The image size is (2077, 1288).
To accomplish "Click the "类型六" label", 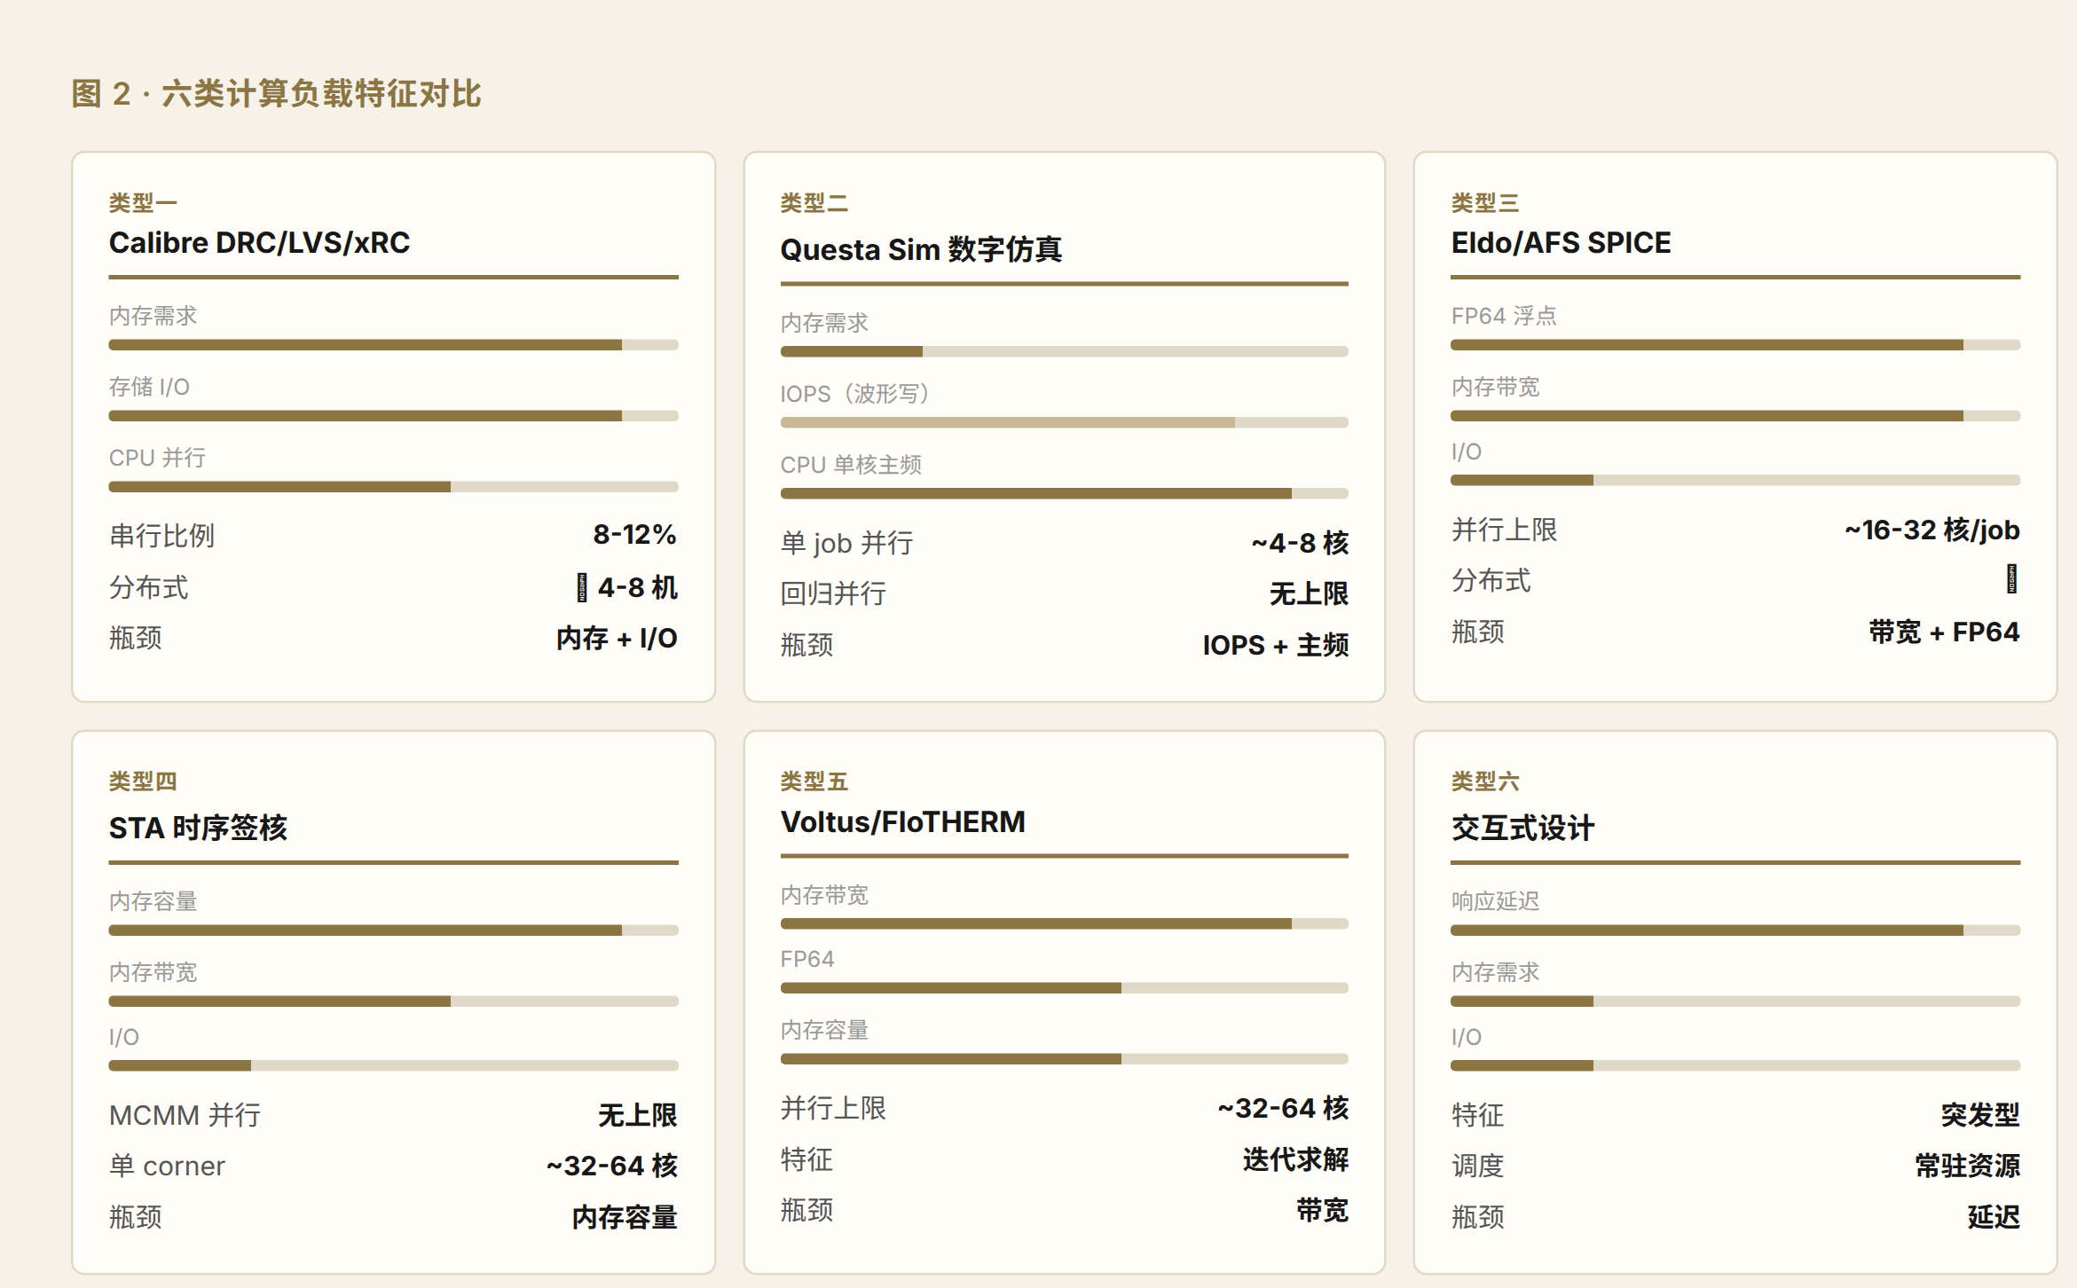I will click(1484, 781).
